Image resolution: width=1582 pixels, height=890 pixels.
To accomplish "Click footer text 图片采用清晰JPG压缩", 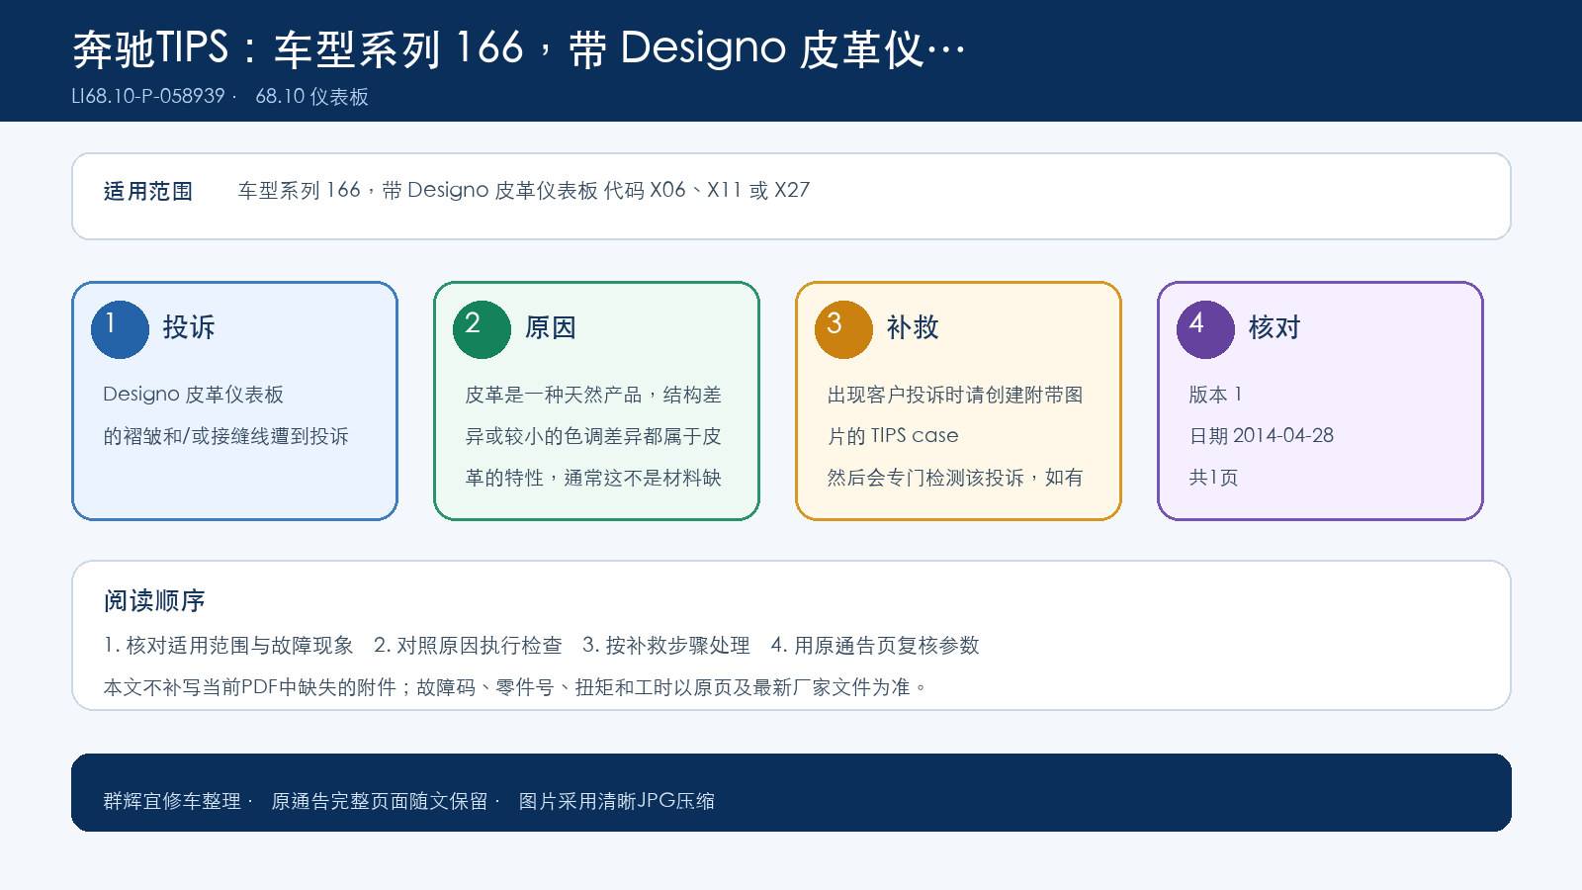I will click(x=617, y=801).
